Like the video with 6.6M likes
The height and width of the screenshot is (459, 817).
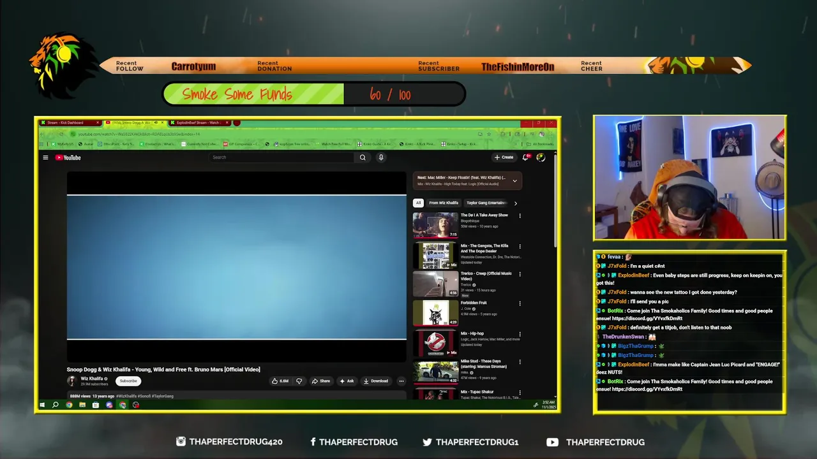pos(280,381)
